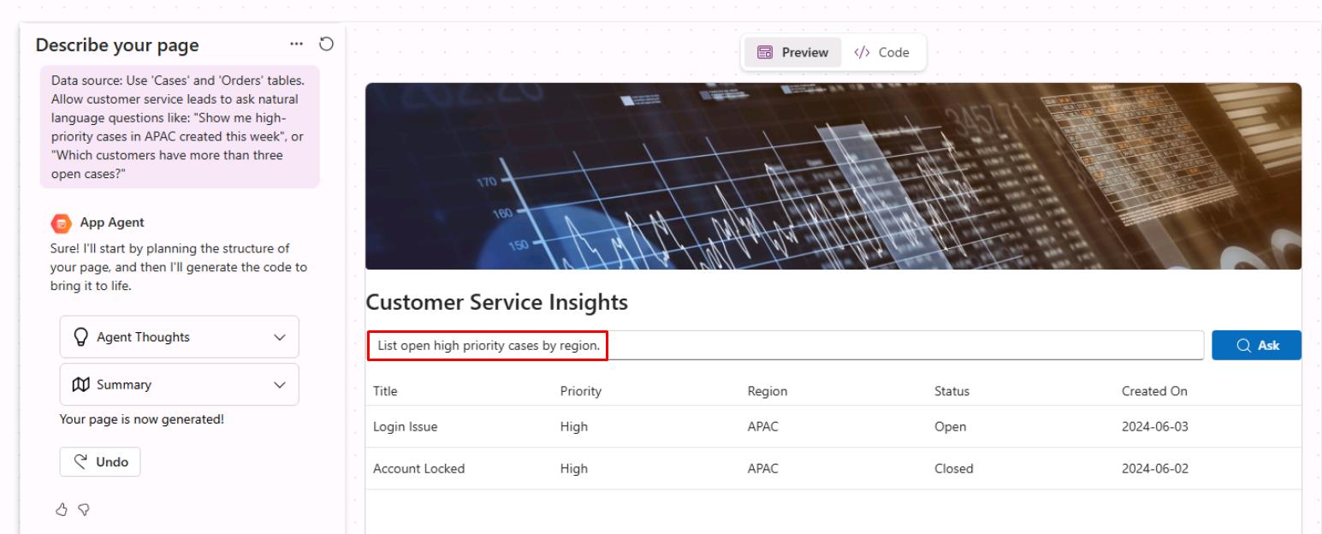Click the Undo button
The height and width of the screenshot is (534, 1322).
coord(100,461)
